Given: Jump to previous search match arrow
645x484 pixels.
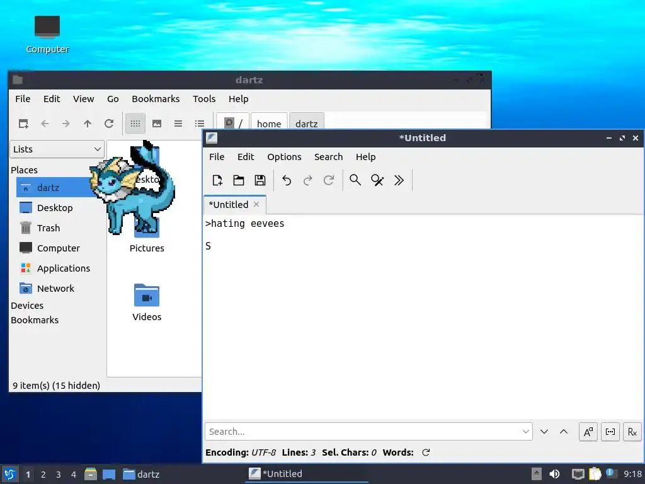Looking at the screenshot, I should 564,432.
